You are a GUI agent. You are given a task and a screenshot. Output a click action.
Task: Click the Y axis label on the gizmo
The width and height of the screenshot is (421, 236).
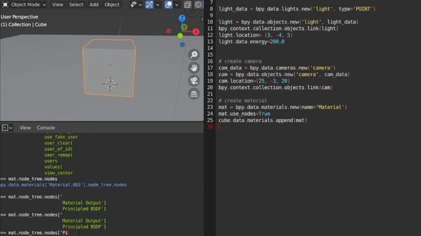click(x=184, y=27)
